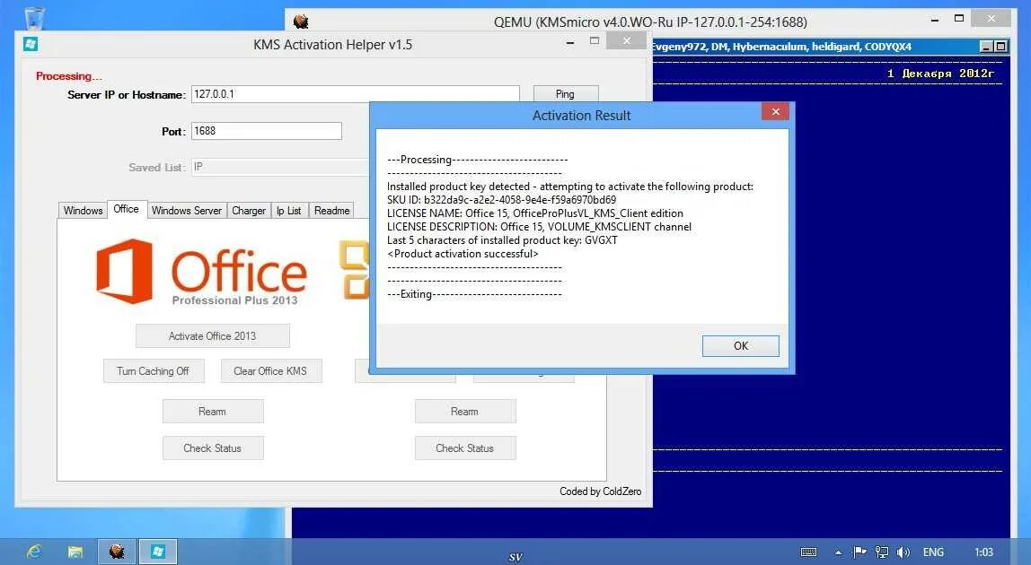Open the Readme tab
The height and width of the screenshot is (565, 1031).
click(332, 210)
